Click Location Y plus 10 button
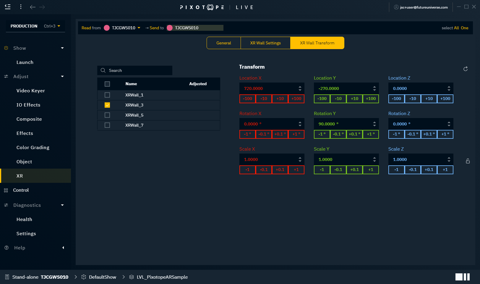 [354, 99]
